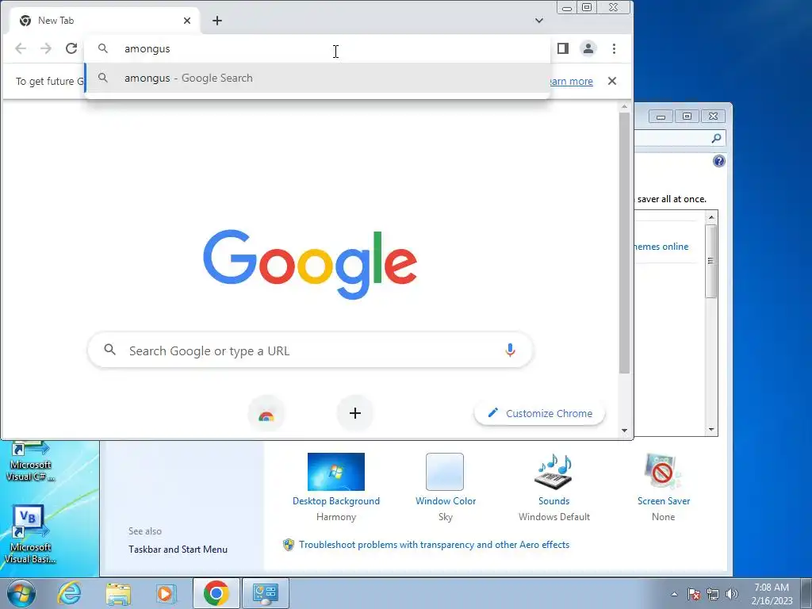The width and height of the screenshot is (812, 609).
Task: Click the Chrome page scrollbar down arrow
Action: [x=625, y=431]
